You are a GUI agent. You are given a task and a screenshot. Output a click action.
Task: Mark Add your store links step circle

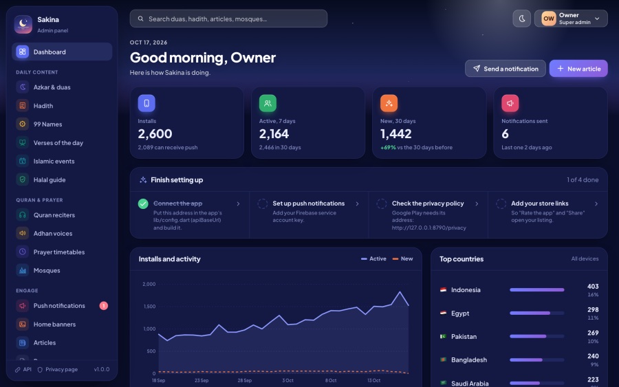click(x=501, y=203)
